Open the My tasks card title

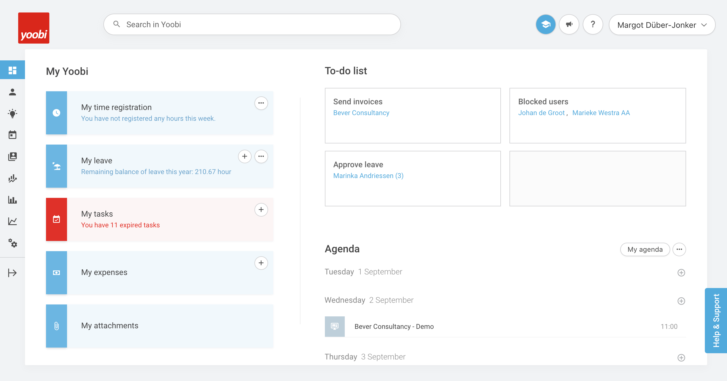pyautogui.click(x=97, y=214)
